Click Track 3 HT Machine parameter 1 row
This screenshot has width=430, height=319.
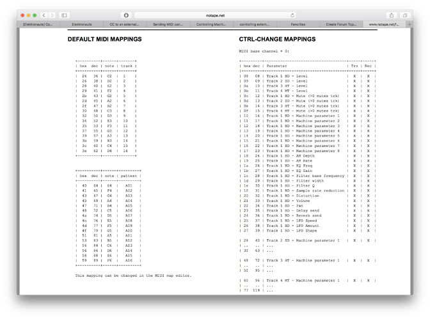click(308, 261)
